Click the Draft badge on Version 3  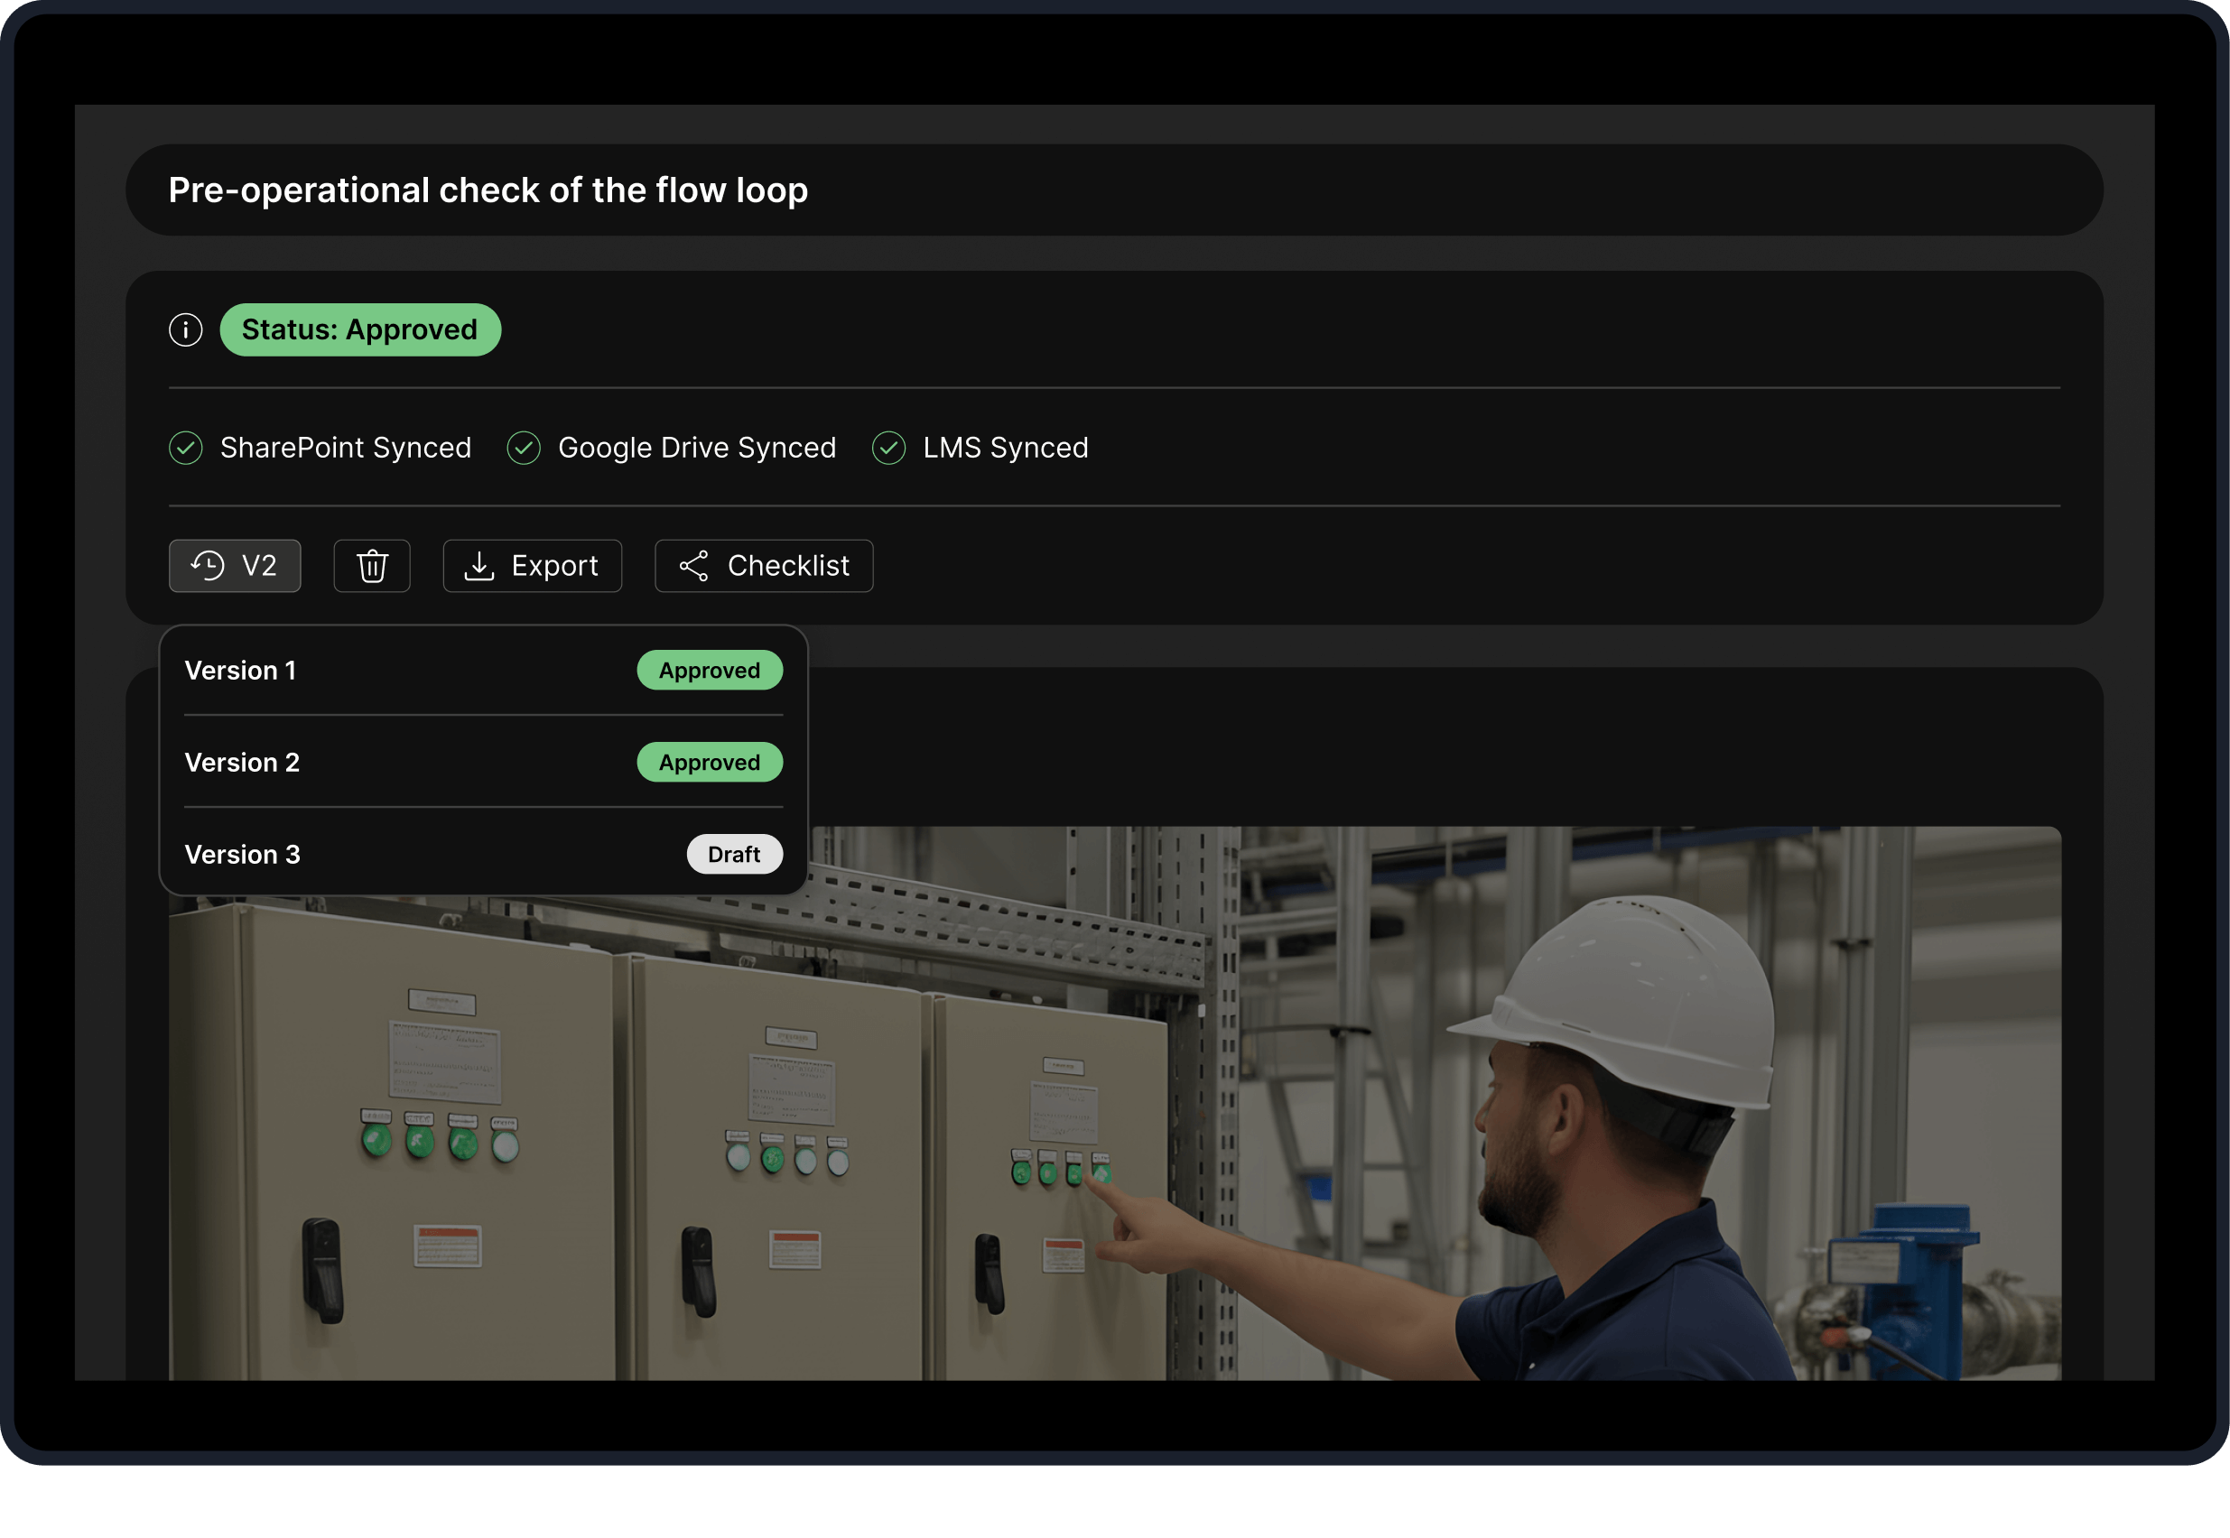(x=733, y=855)
